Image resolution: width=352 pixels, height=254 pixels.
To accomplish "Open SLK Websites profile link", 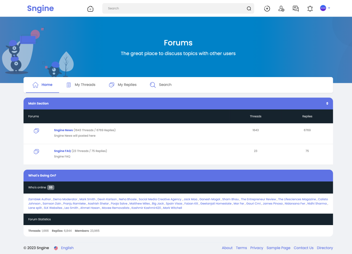I will pos(53,208).
